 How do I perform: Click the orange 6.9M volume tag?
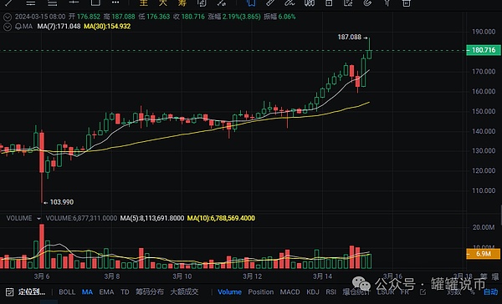click(x=483, y=254)
